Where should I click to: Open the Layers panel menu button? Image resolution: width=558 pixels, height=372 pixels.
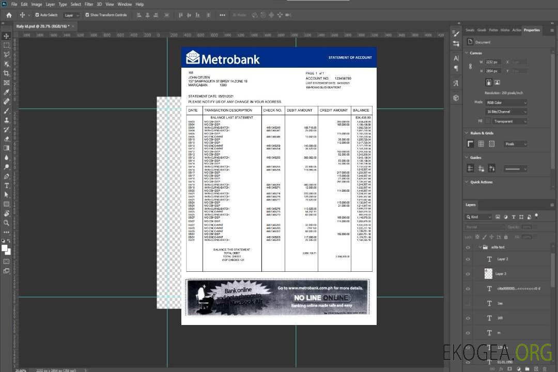[x=552, y=205]
